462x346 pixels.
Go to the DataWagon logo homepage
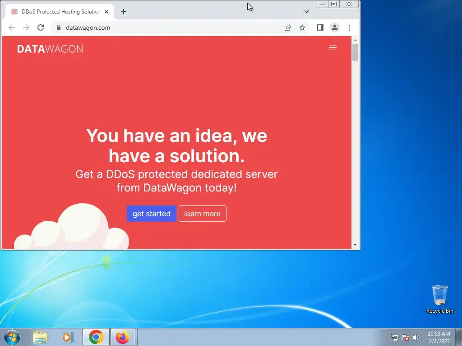point(50,49)
